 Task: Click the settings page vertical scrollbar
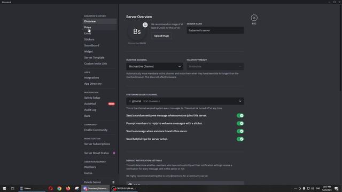click(x=341, y=47)
